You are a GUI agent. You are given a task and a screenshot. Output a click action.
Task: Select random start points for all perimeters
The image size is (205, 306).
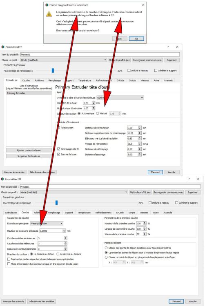click(106, 248)
